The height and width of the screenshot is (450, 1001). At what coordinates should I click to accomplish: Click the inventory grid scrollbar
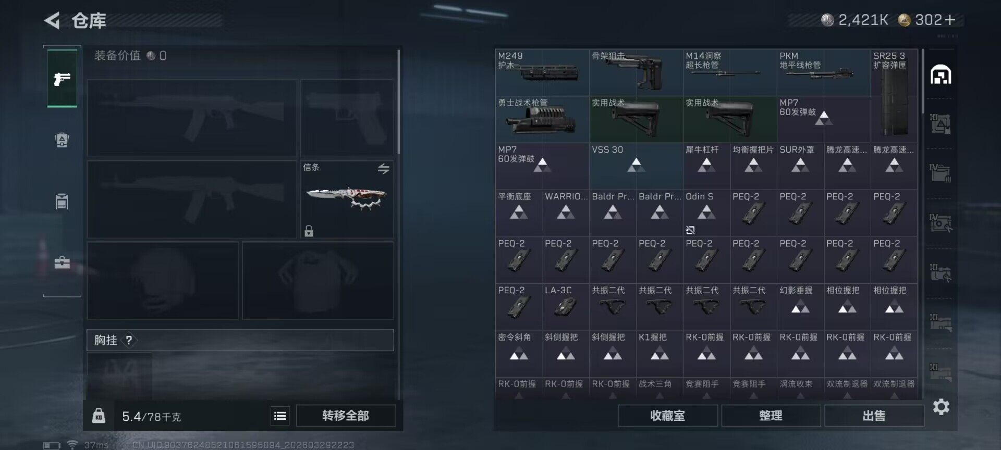(922, 81)
